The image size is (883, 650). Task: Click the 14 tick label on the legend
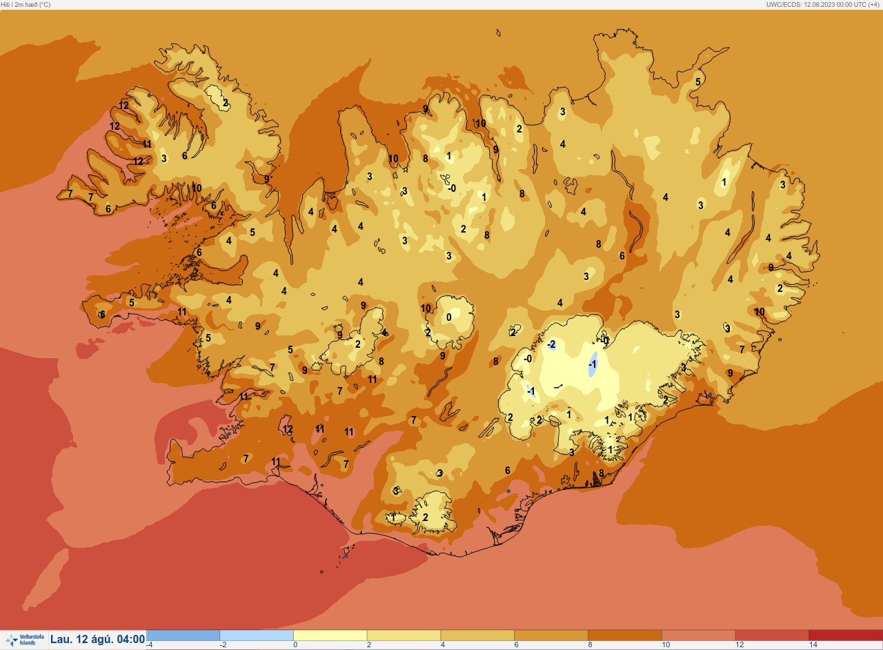pos(813,645)
